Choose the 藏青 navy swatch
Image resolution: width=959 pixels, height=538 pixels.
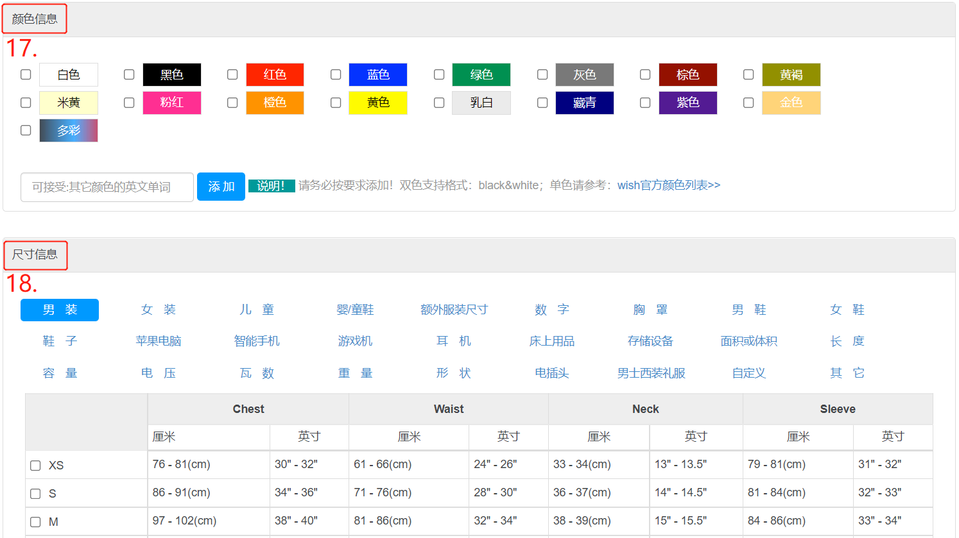click(585, 103)
